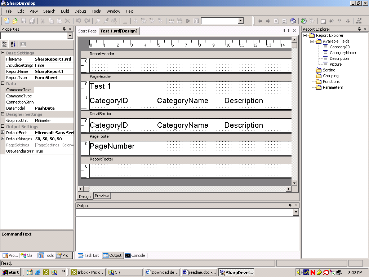Screen dimensions: 369x277
Task: Open the Output panel source dropdown
Action: (x=296, y=212)
